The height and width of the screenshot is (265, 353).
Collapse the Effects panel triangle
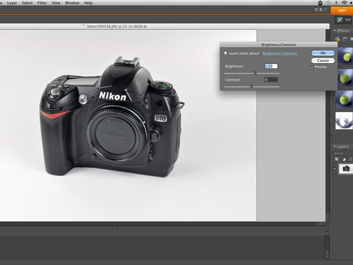(x=335, y=30)
